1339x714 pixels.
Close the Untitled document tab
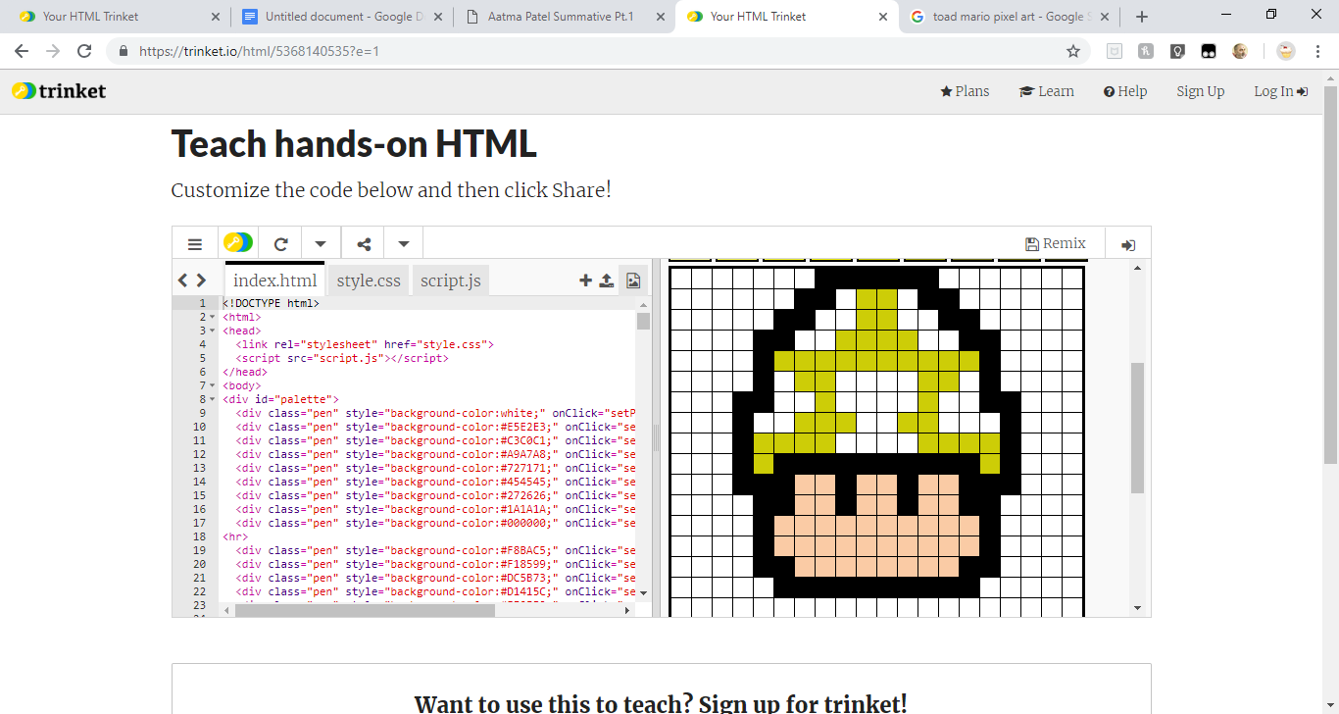pyautogui.click(x=438, y=17)
